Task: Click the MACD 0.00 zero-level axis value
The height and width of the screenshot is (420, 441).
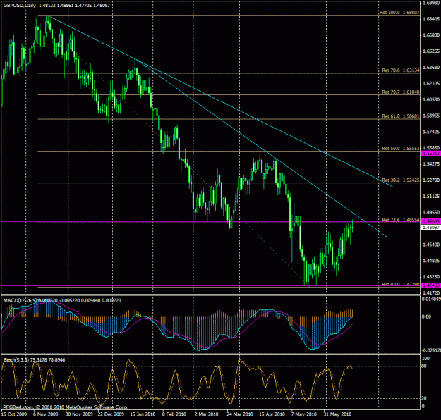Action: (x=427, y=316)
